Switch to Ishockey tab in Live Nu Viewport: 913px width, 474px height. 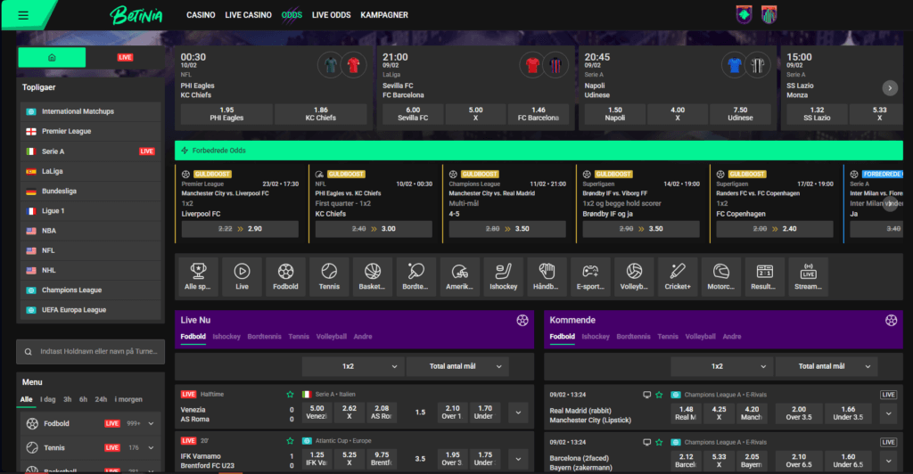226,337
